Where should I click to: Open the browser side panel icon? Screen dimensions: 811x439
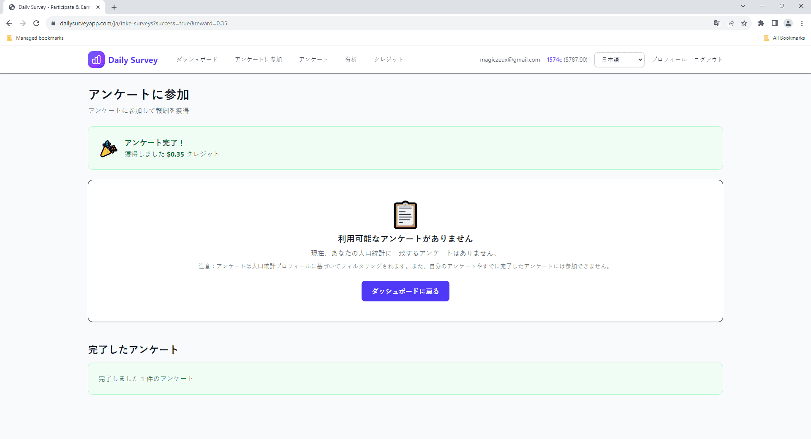775,23
